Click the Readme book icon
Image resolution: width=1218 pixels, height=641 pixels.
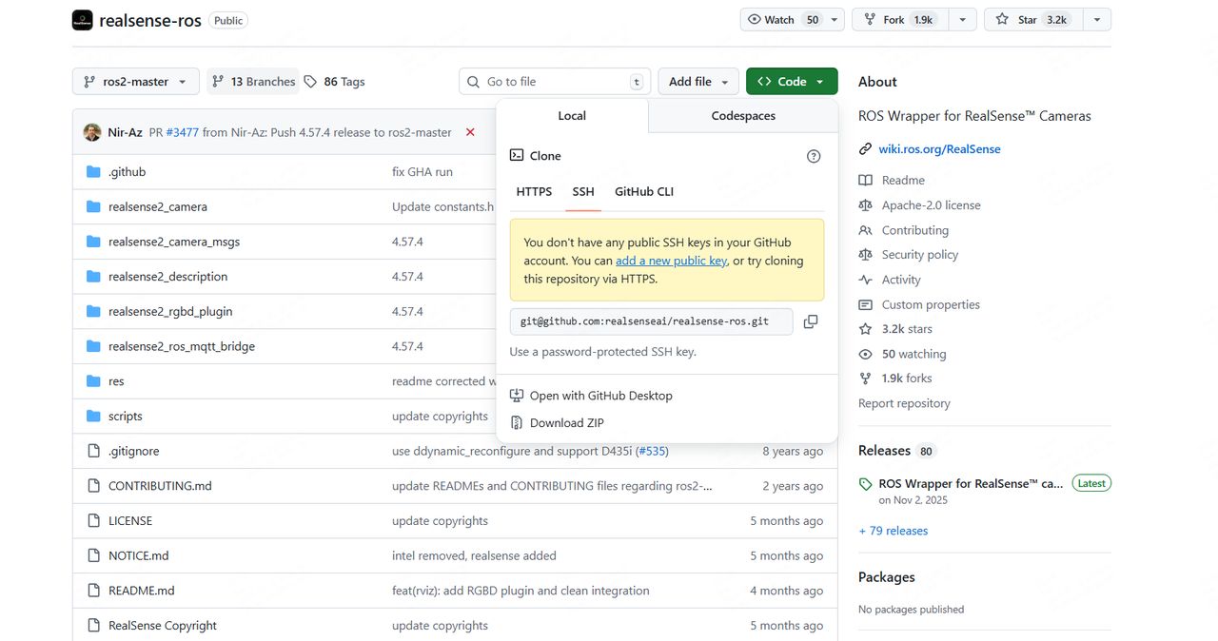point(865,180)
